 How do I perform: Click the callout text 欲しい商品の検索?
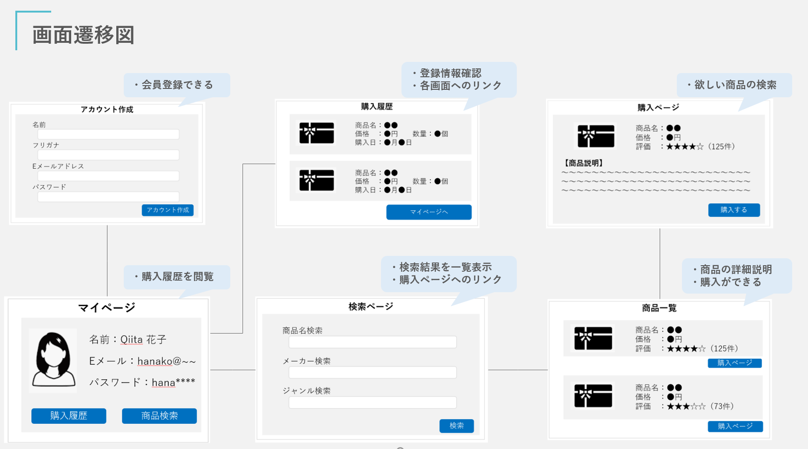click(735, 85)
